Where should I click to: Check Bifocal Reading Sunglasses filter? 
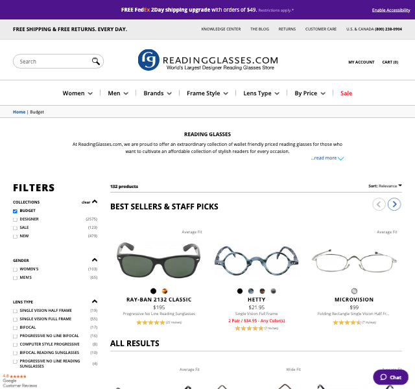click(x=15, y=353)
